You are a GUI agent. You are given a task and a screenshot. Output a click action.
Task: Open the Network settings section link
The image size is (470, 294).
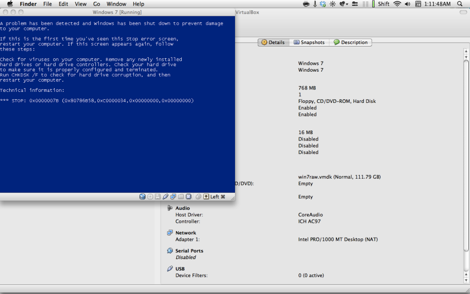point(185,233)
